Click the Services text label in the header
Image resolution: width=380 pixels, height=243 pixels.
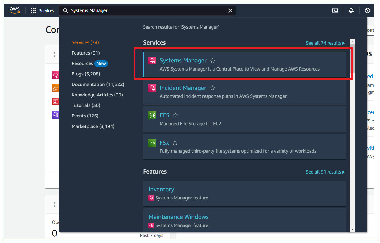click(x=46, y=11)
